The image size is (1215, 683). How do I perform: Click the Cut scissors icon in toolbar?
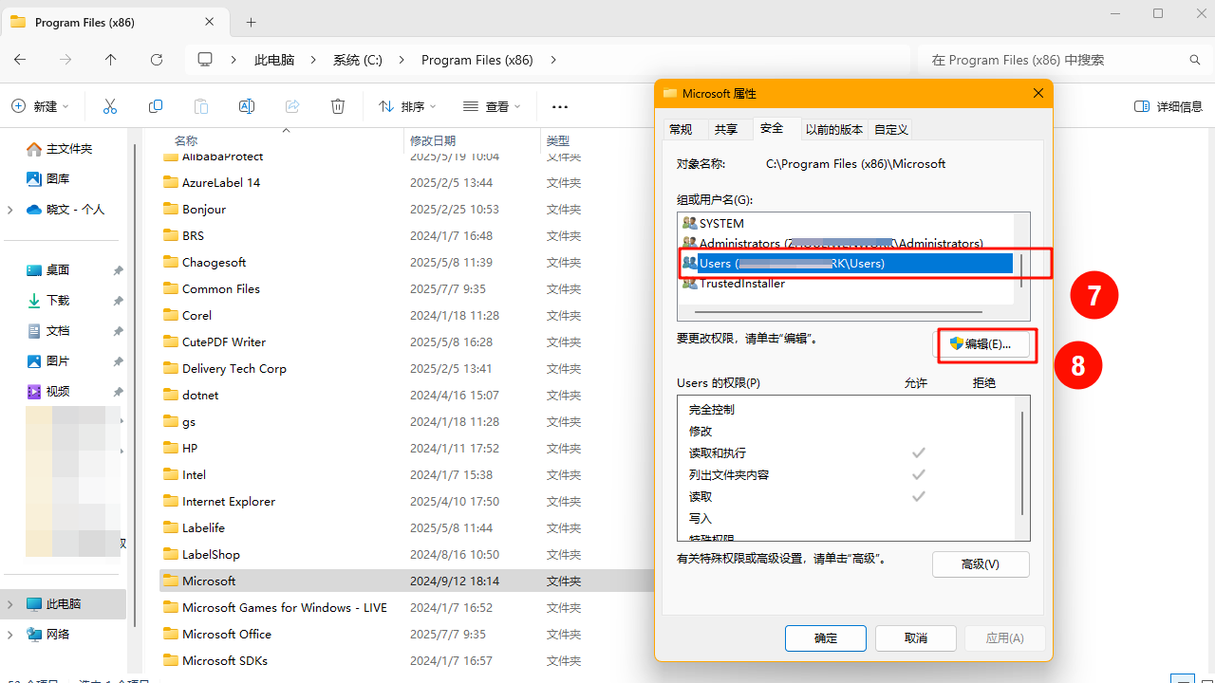point(110,106)
